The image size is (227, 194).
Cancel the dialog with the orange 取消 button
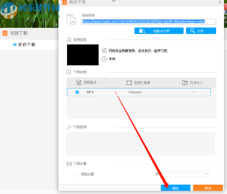[208, 188]
